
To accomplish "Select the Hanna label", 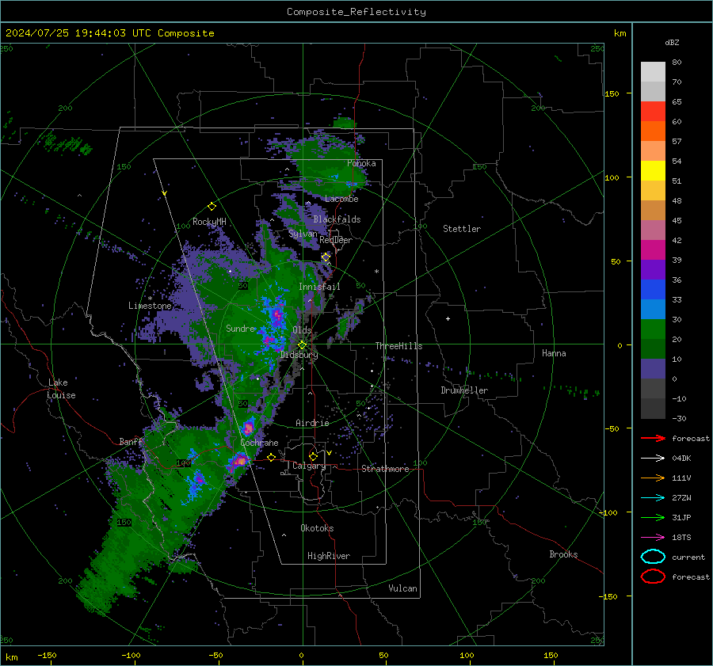I will click(554, 353).
